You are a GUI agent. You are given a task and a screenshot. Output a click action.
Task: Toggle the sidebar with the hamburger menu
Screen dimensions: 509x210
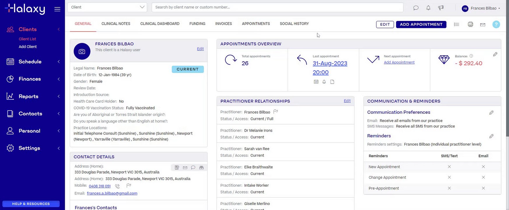point(57,9)
